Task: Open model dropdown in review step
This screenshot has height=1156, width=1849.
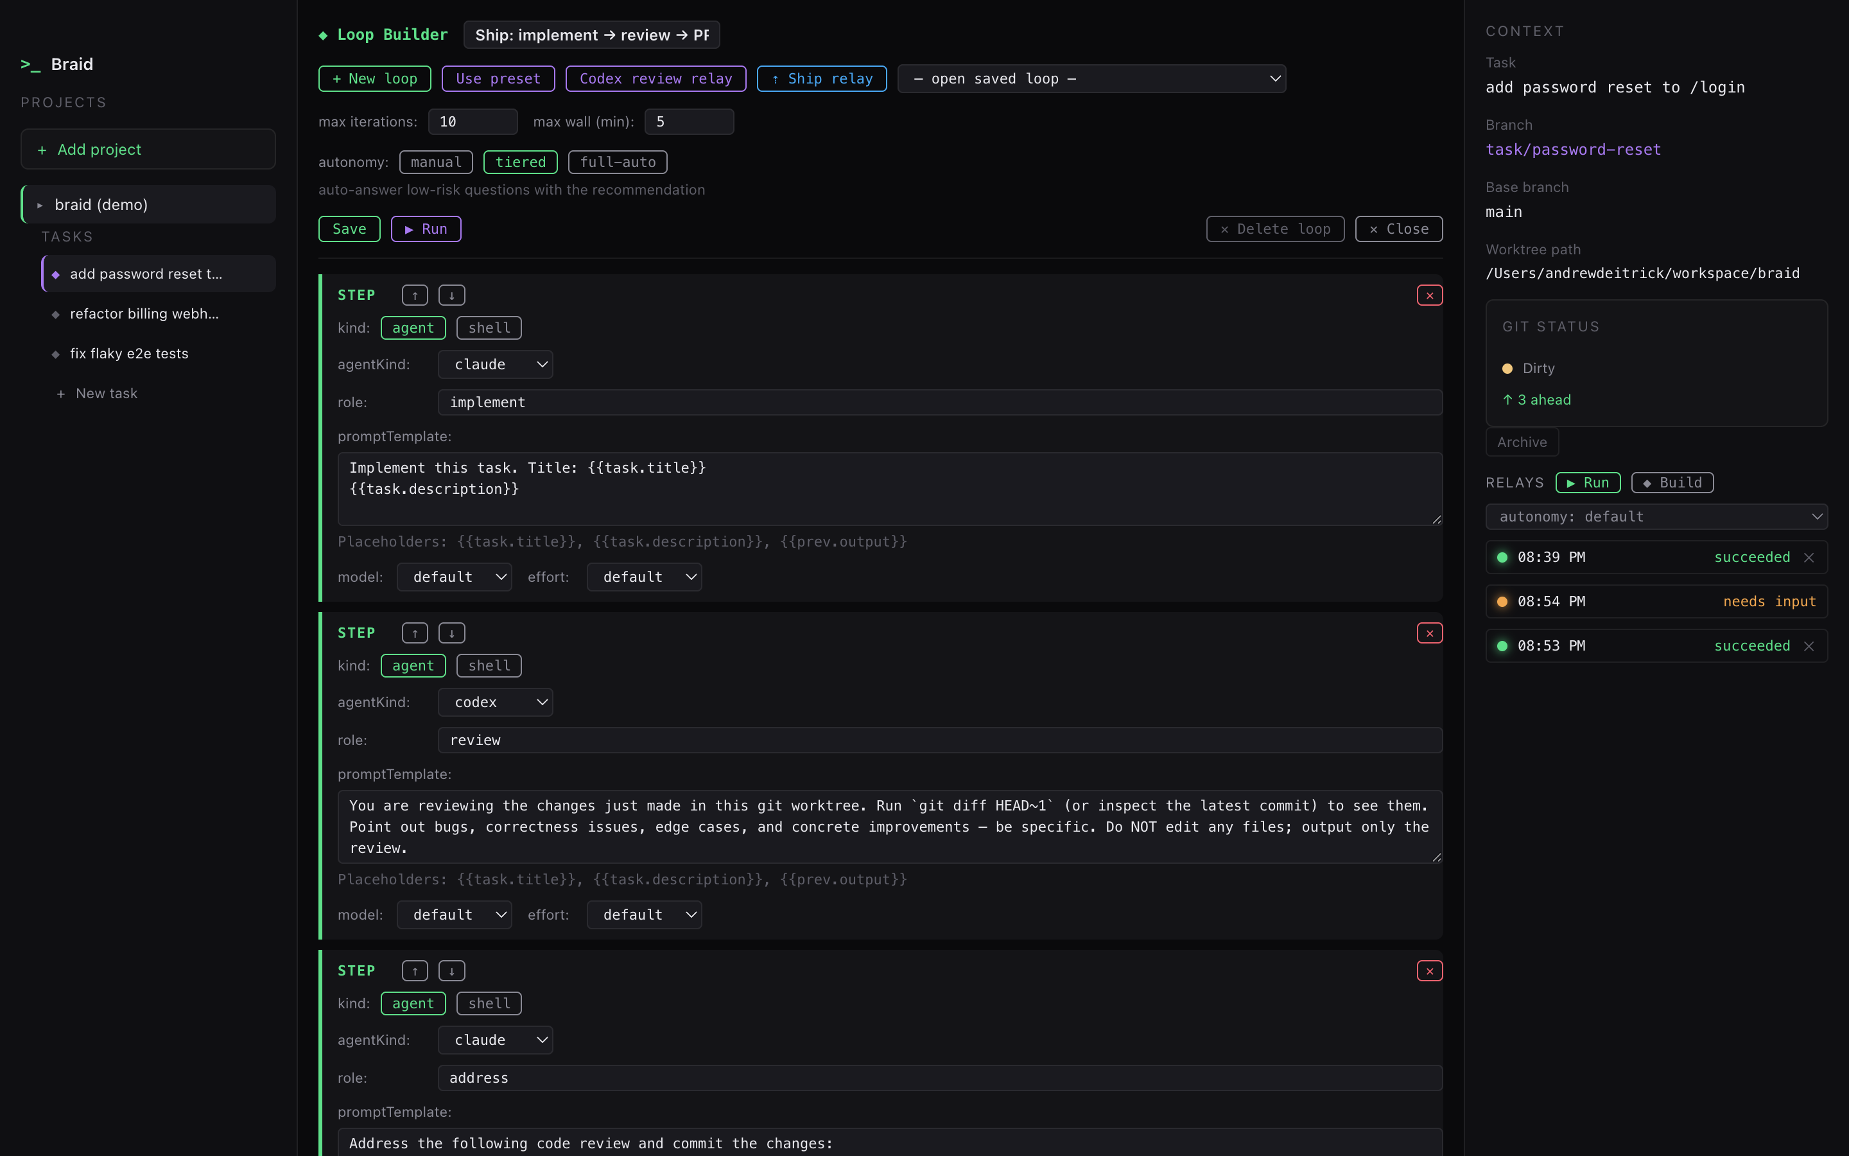Action: (x=454, y=915)
